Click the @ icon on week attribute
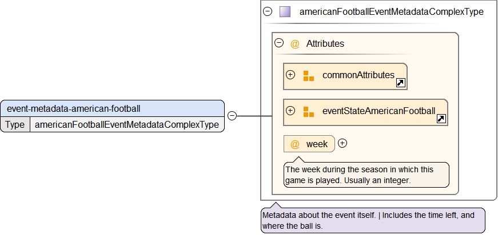This screenshot has height=235, width=498. click(x=295, y=144)
